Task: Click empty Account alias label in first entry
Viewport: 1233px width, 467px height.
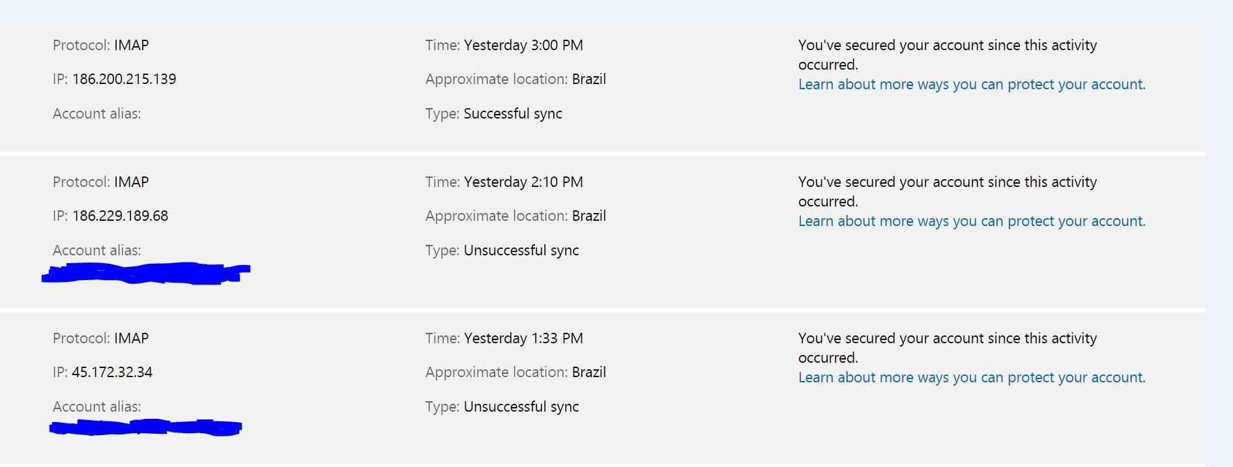Action: pos(97,114)
